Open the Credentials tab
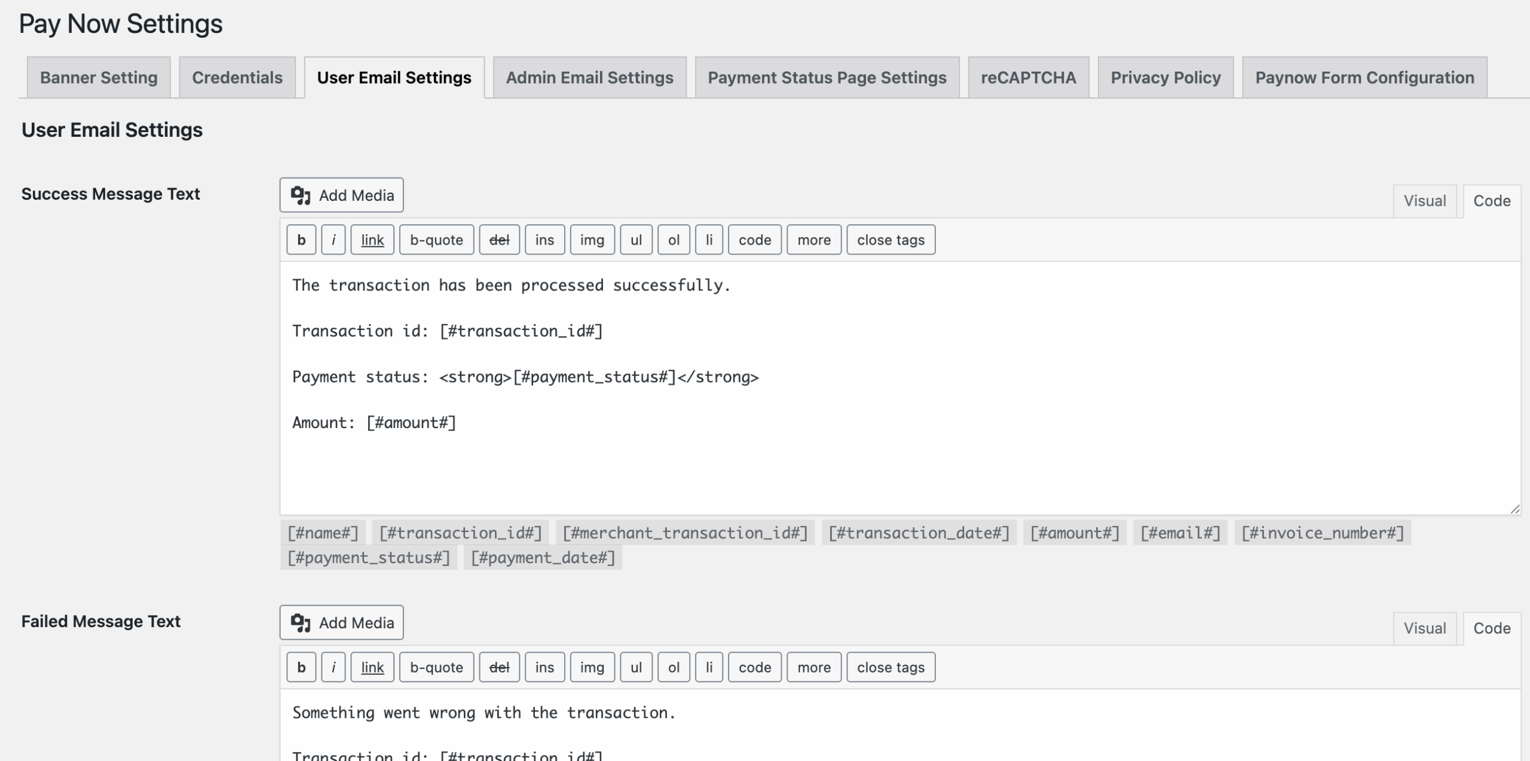The width and height of the screenshot is (1530, 761). click(237, 77)
